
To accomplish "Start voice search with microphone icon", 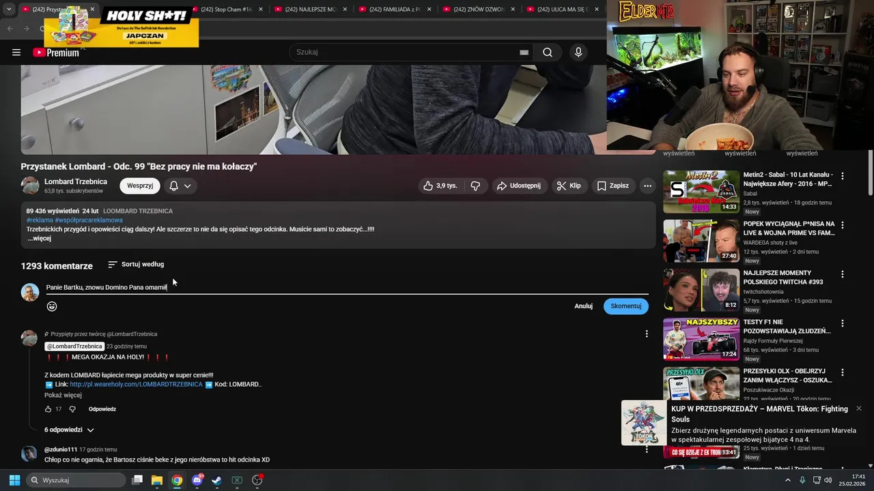I will (x=578, y=53).
